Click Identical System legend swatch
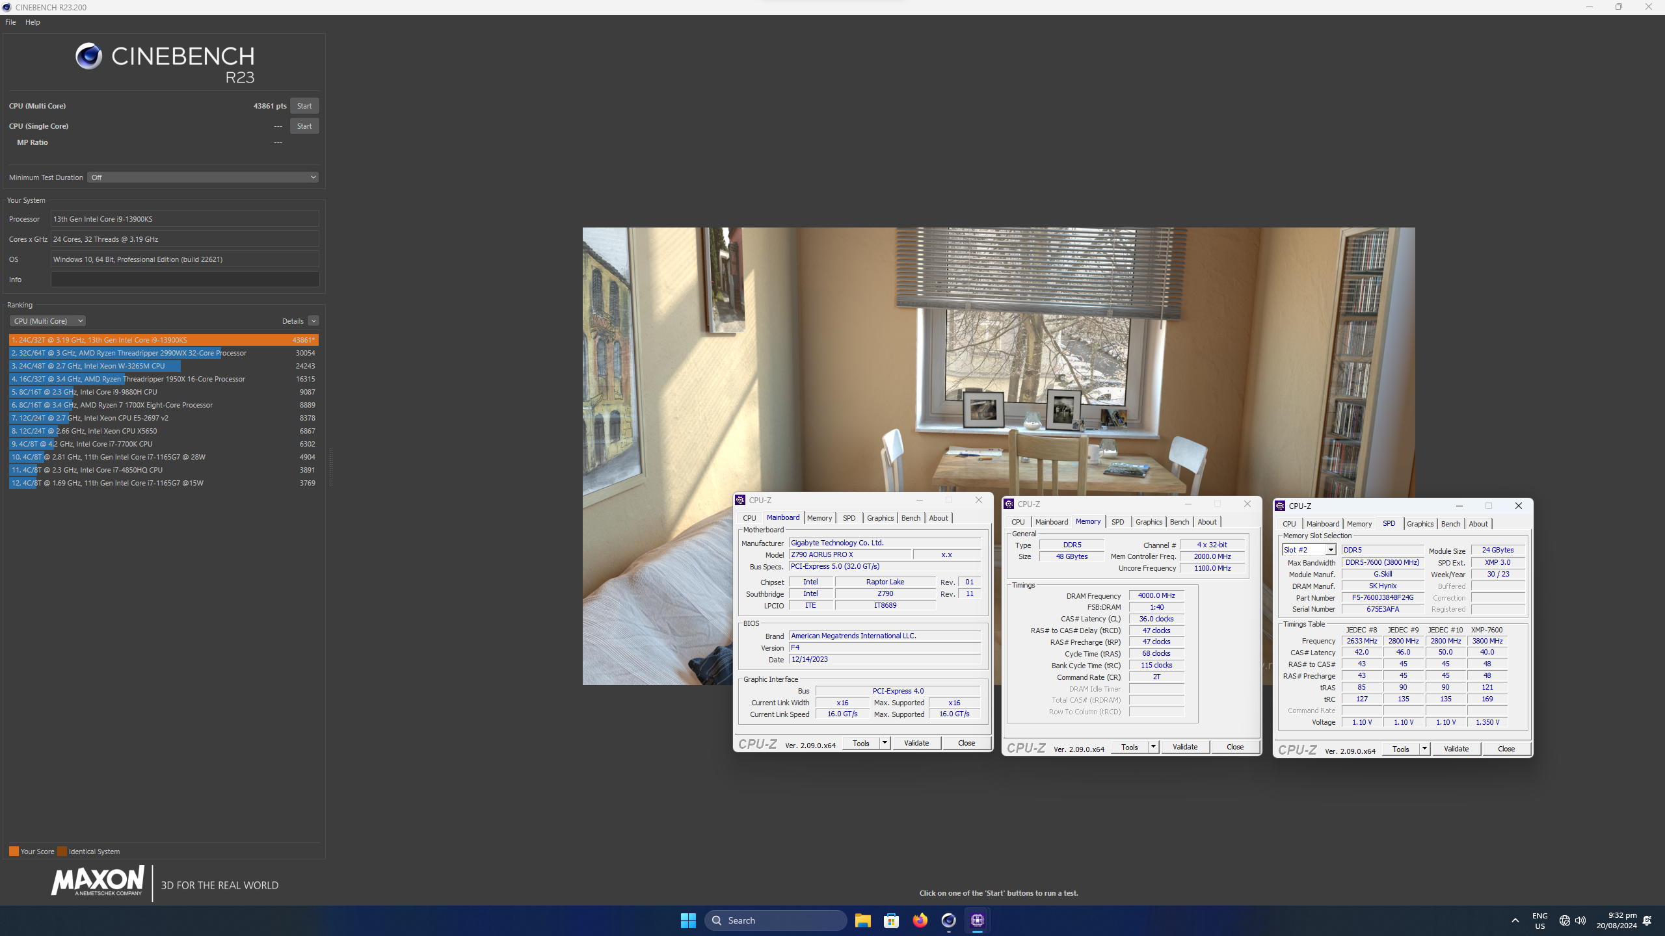This screenshot has width=1665, height=936. click(62, 851)
